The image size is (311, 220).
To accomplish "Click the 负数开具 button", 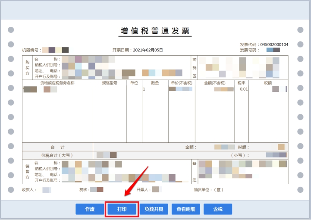I will tap(154, 209).
